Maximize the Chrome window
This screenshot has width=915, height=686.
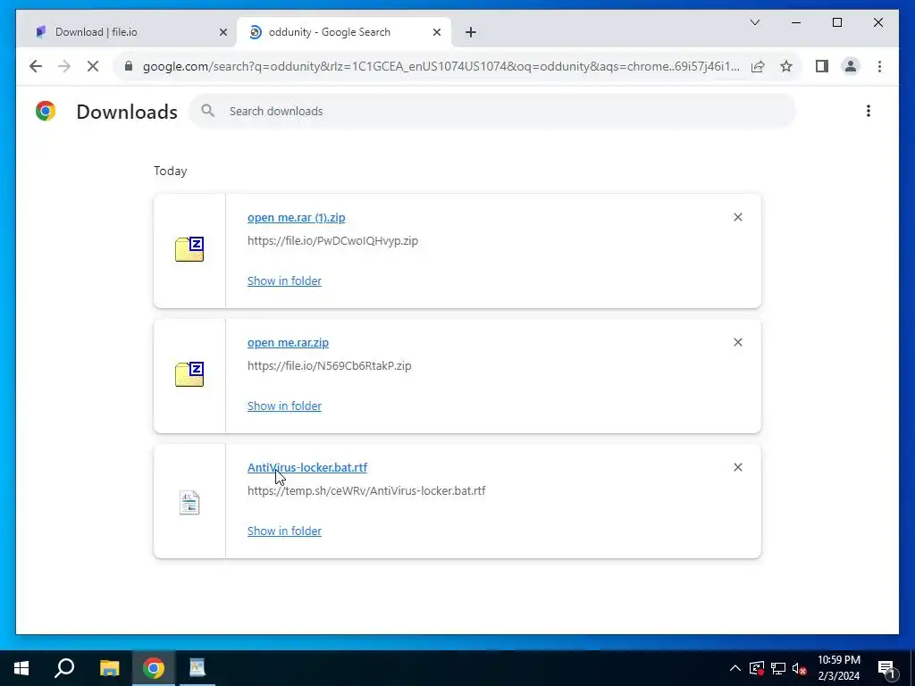point(836,22)
